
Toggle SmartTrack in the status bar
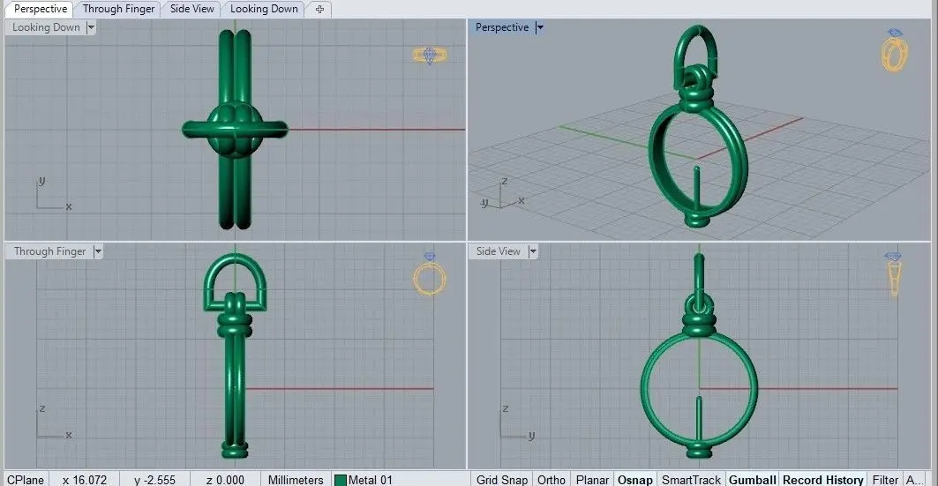coord(691,480)
